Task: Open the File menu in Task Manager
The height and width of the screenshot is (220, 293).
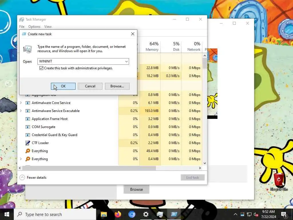Action: (22, 27)
